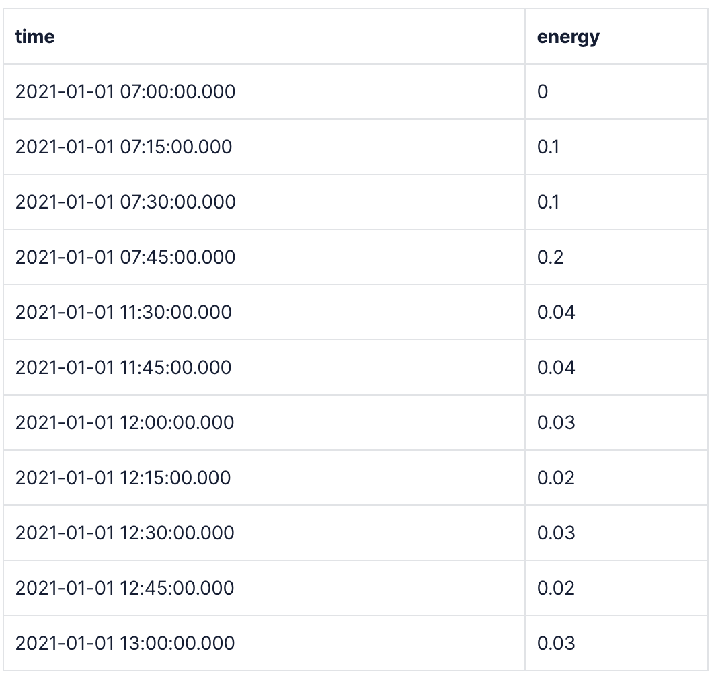Select the 07:00:00.000 timestamp cell
The height and width of the screenshot is (678, 714).
point(125,92)
